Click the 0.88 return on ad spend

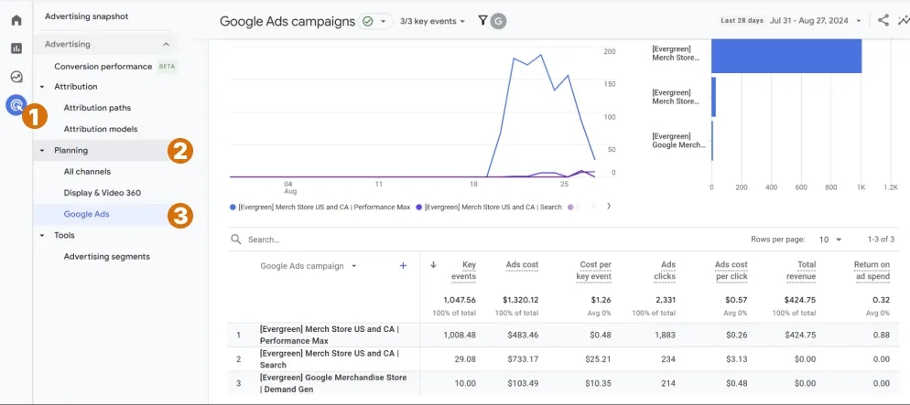[882, 335]
